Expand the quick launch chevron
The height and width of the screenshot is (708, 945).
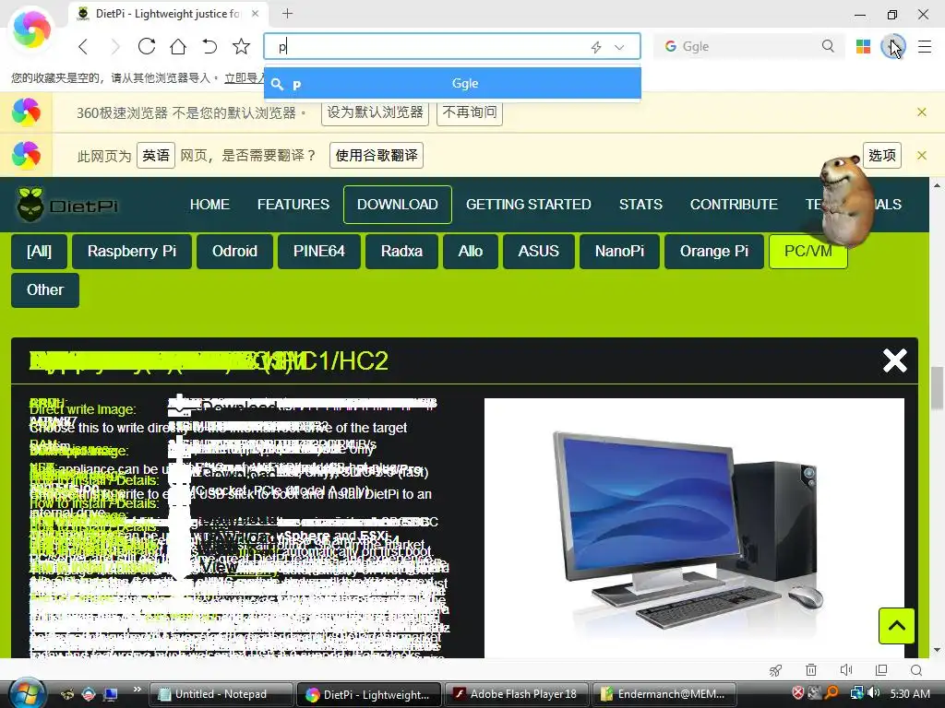click(x=137, y=690)
